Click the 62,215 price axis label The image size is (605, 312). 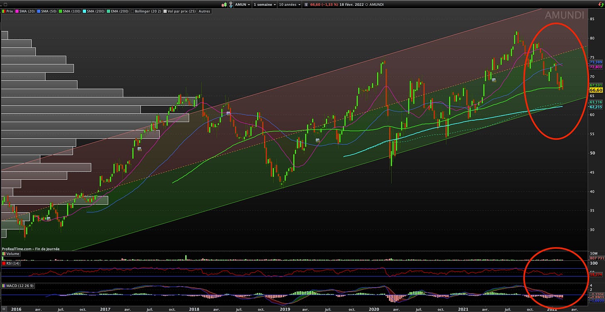(x=596, y=107)
